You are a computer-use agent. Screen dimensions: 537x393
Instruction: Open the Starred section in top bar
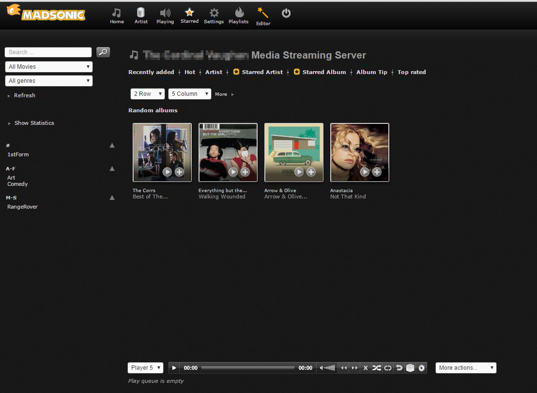tap(189, 15)
